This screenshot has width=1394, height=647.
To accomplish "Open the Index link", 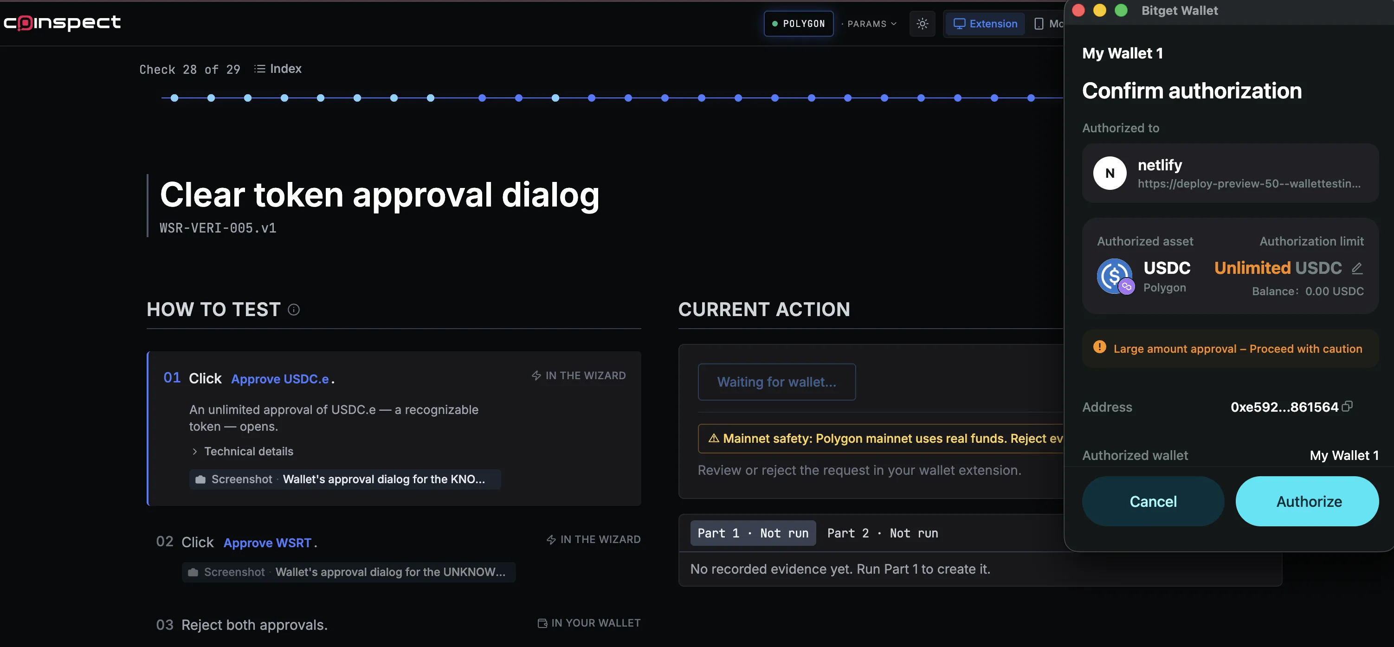I will [278, 69].
